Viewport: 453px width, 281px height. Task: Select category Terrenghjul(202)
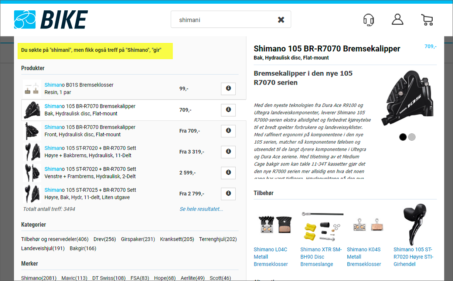click(218, 239)
